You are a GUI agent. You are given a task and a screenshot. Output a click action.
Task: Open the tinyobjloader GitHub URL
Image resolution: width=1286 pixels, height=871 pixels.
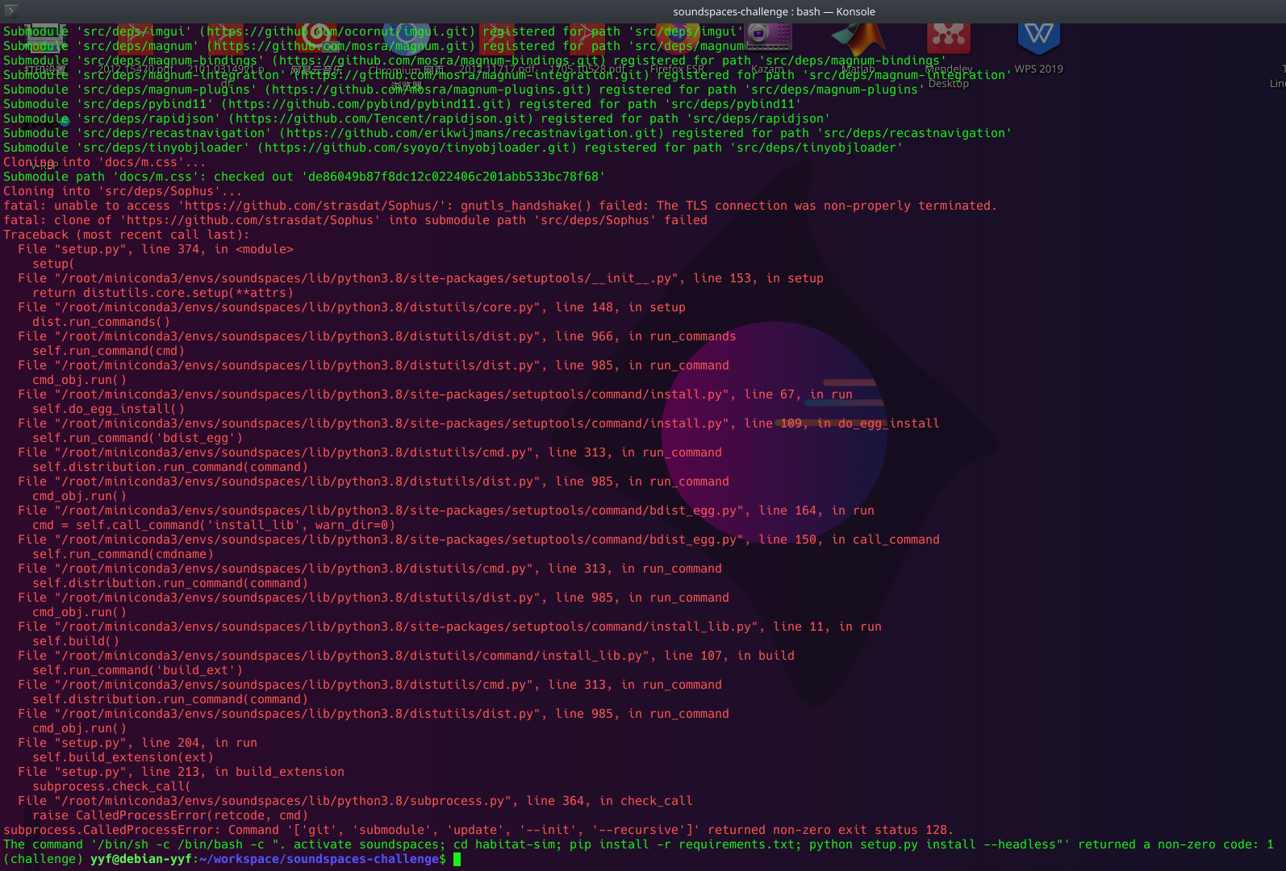click(417, 148)
